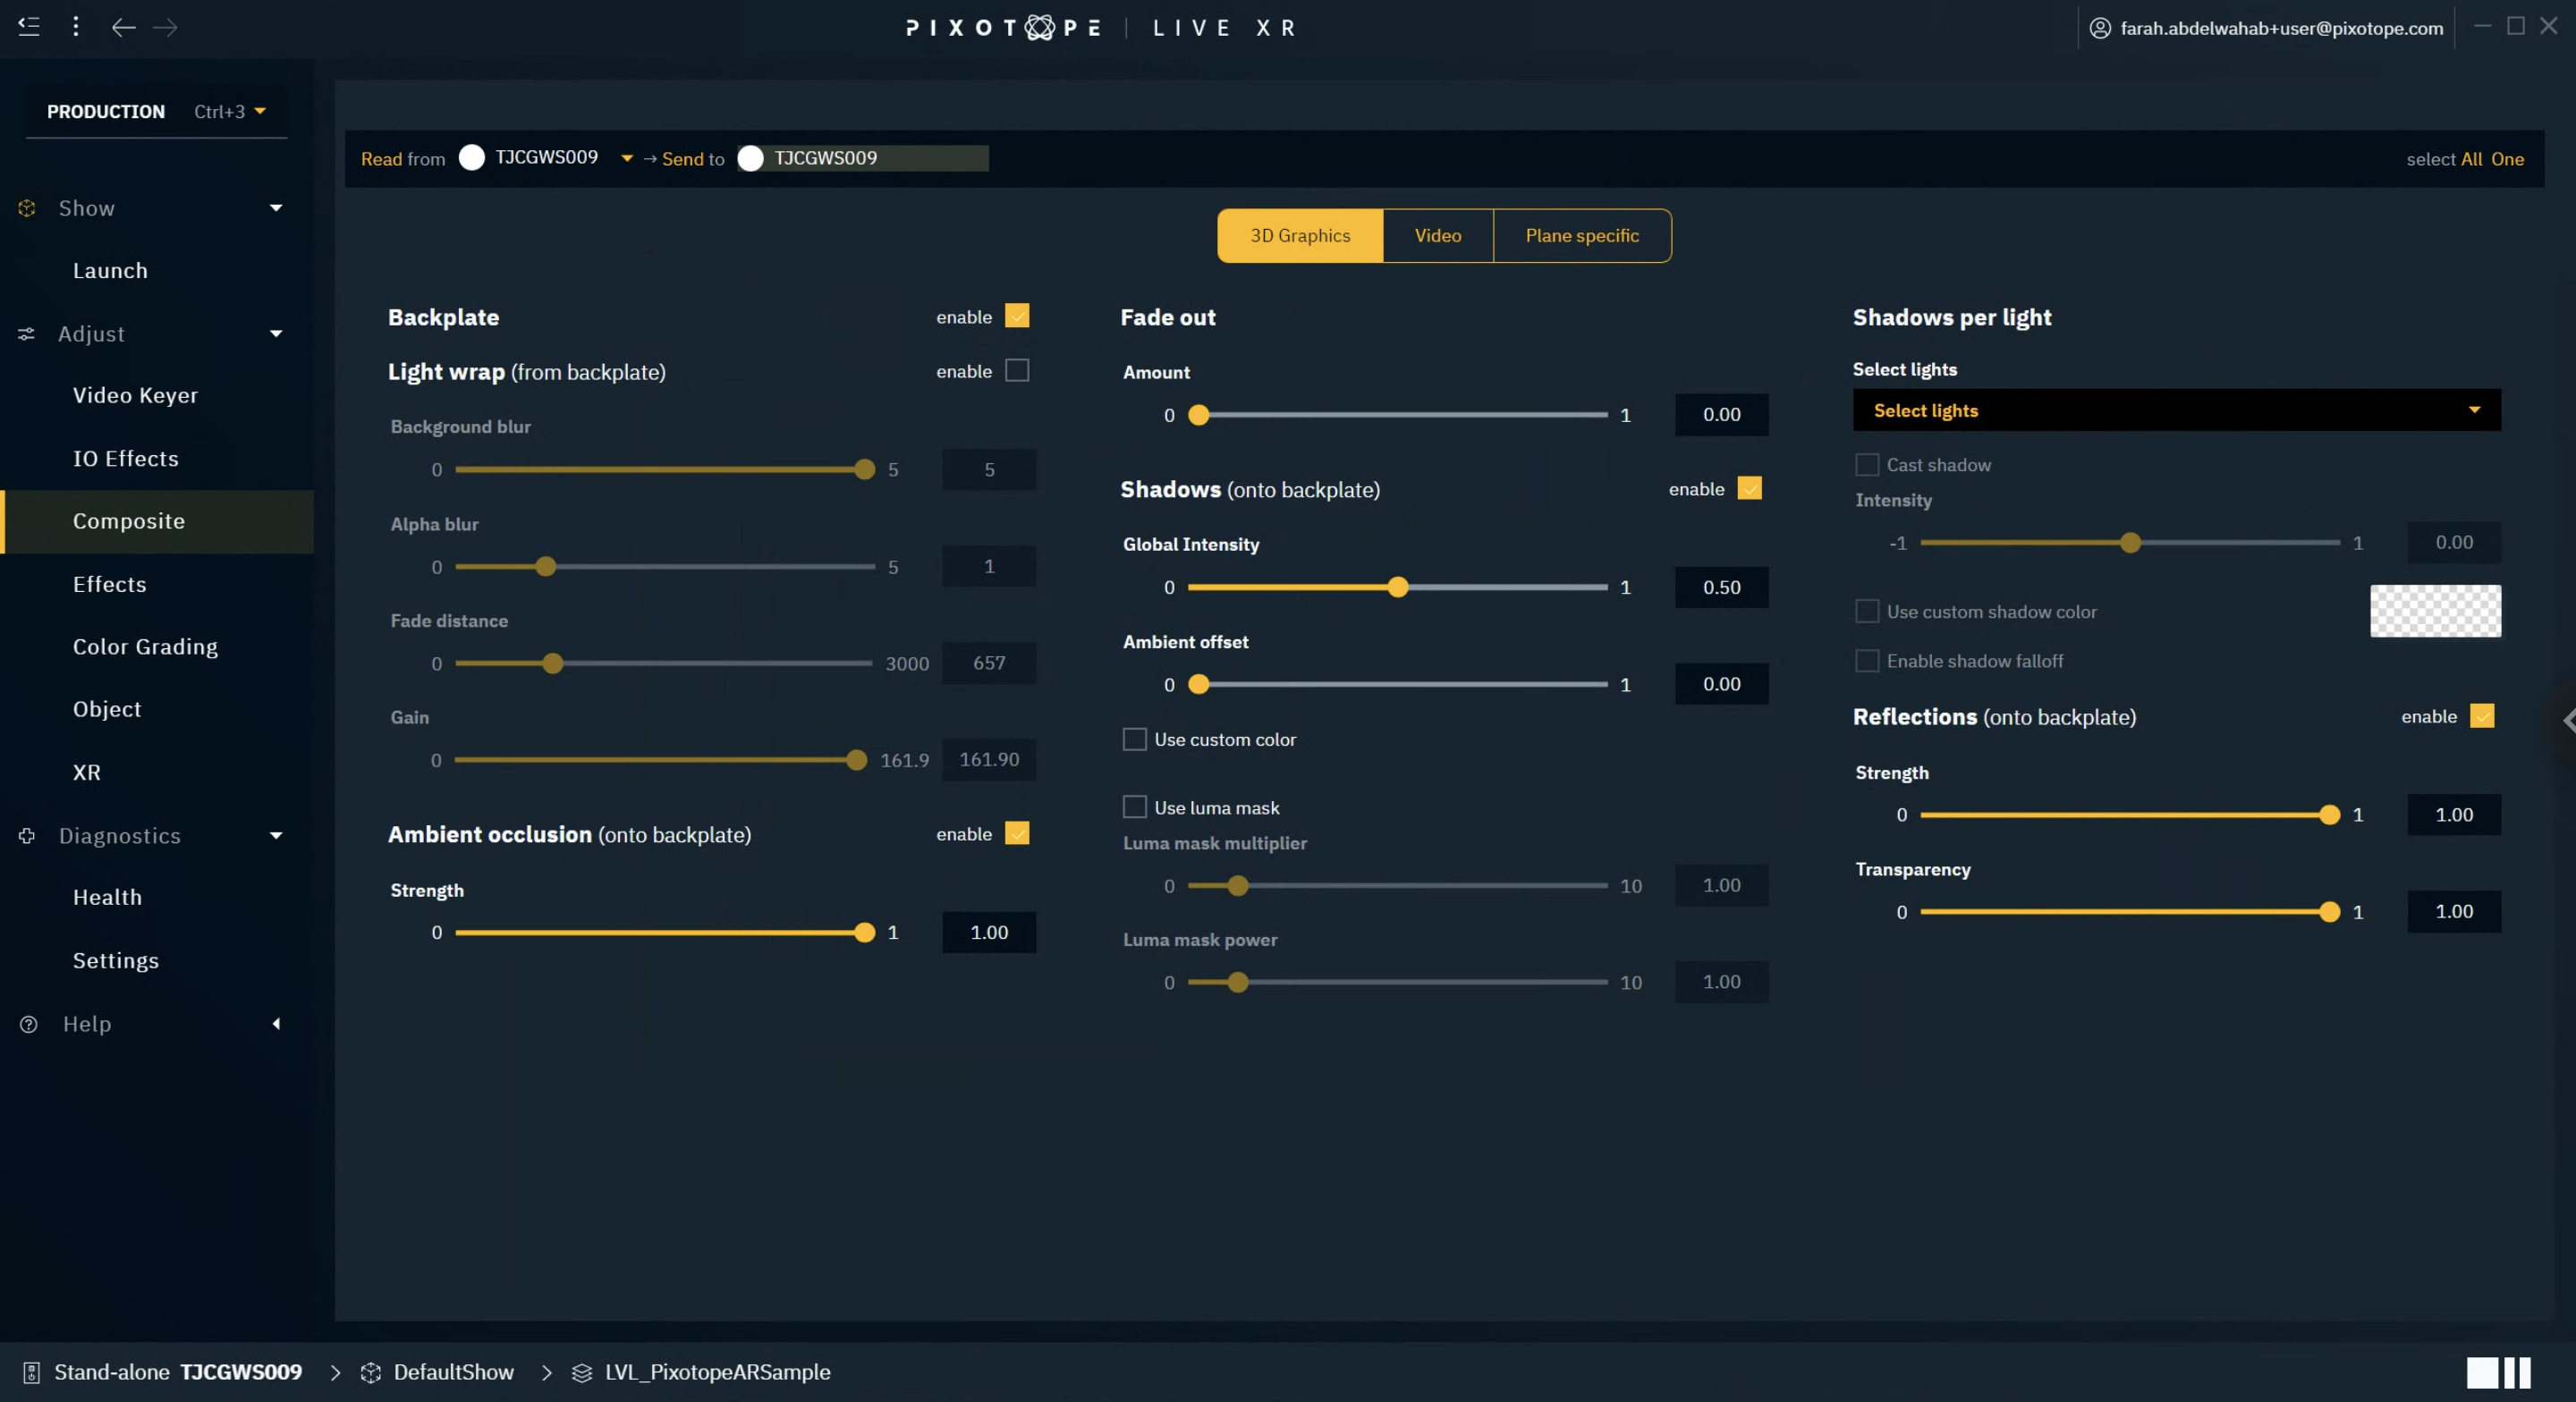
Task: Switch to the 3D Graphics tab
Action: 1300,236
